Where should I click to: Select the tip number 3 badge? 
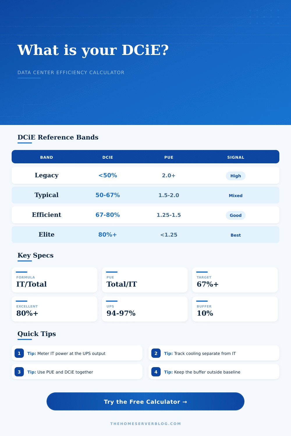pyautogui.click(x=19, y=372)
